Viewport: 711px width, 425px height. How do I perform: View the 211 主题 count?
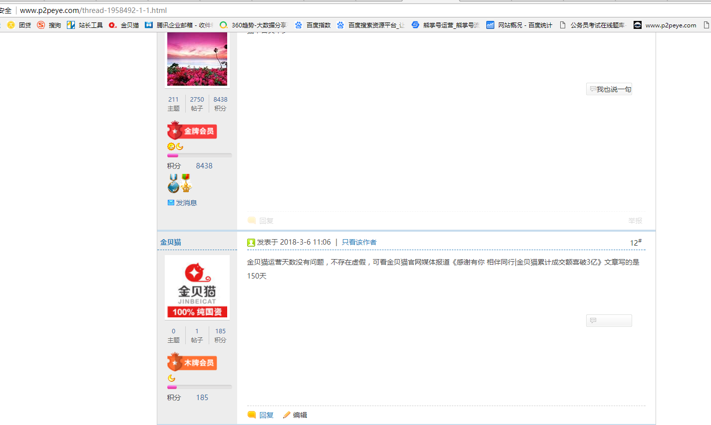[173, 104]
